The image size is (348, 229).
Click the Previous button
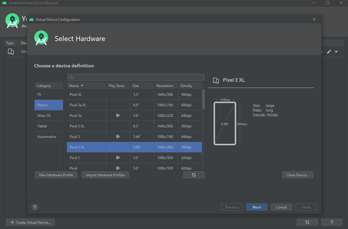(231, 207)
